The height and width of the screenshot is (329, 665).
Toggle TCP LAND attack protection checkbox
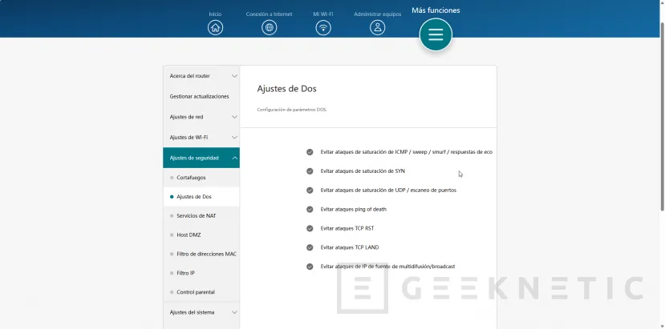coord(310,247)
